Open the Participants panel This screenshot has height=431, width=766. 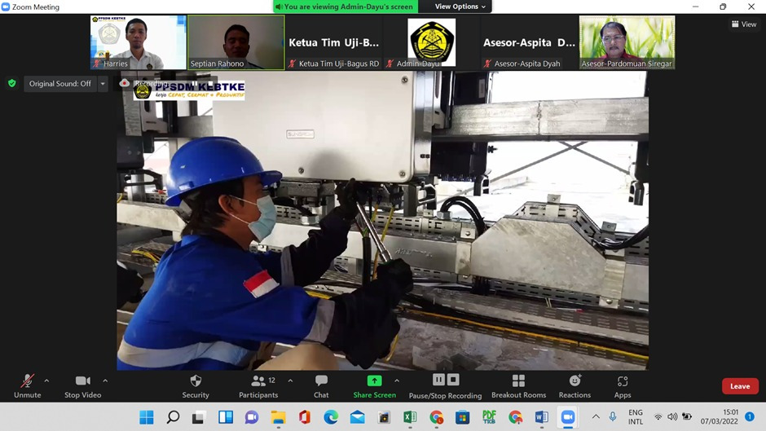coord(258,386)
